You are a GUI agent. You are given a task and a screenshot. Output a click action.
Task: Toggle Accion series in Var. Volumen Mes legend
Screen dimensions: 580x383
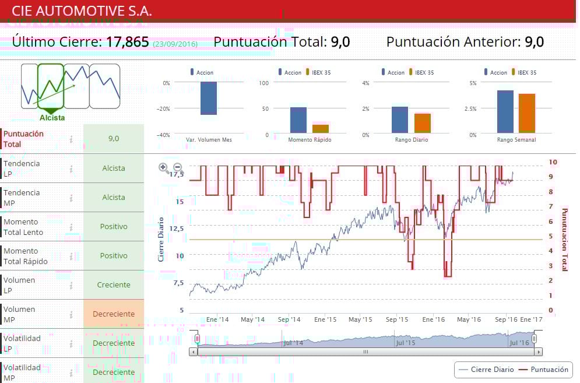click(202, 72)
